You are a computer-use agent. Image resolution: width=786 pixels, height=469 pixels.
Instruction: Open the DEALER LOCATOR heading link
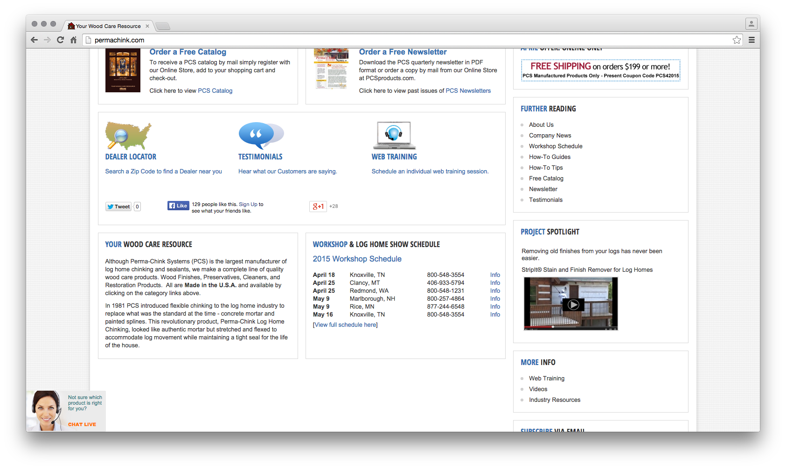131,157
